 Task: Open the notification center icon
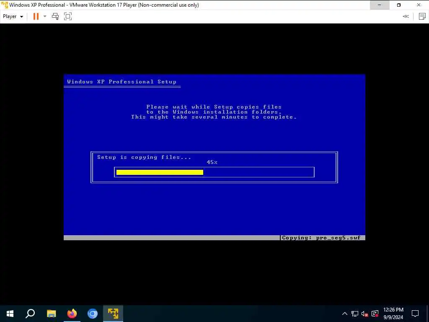(x=415, y=314)
